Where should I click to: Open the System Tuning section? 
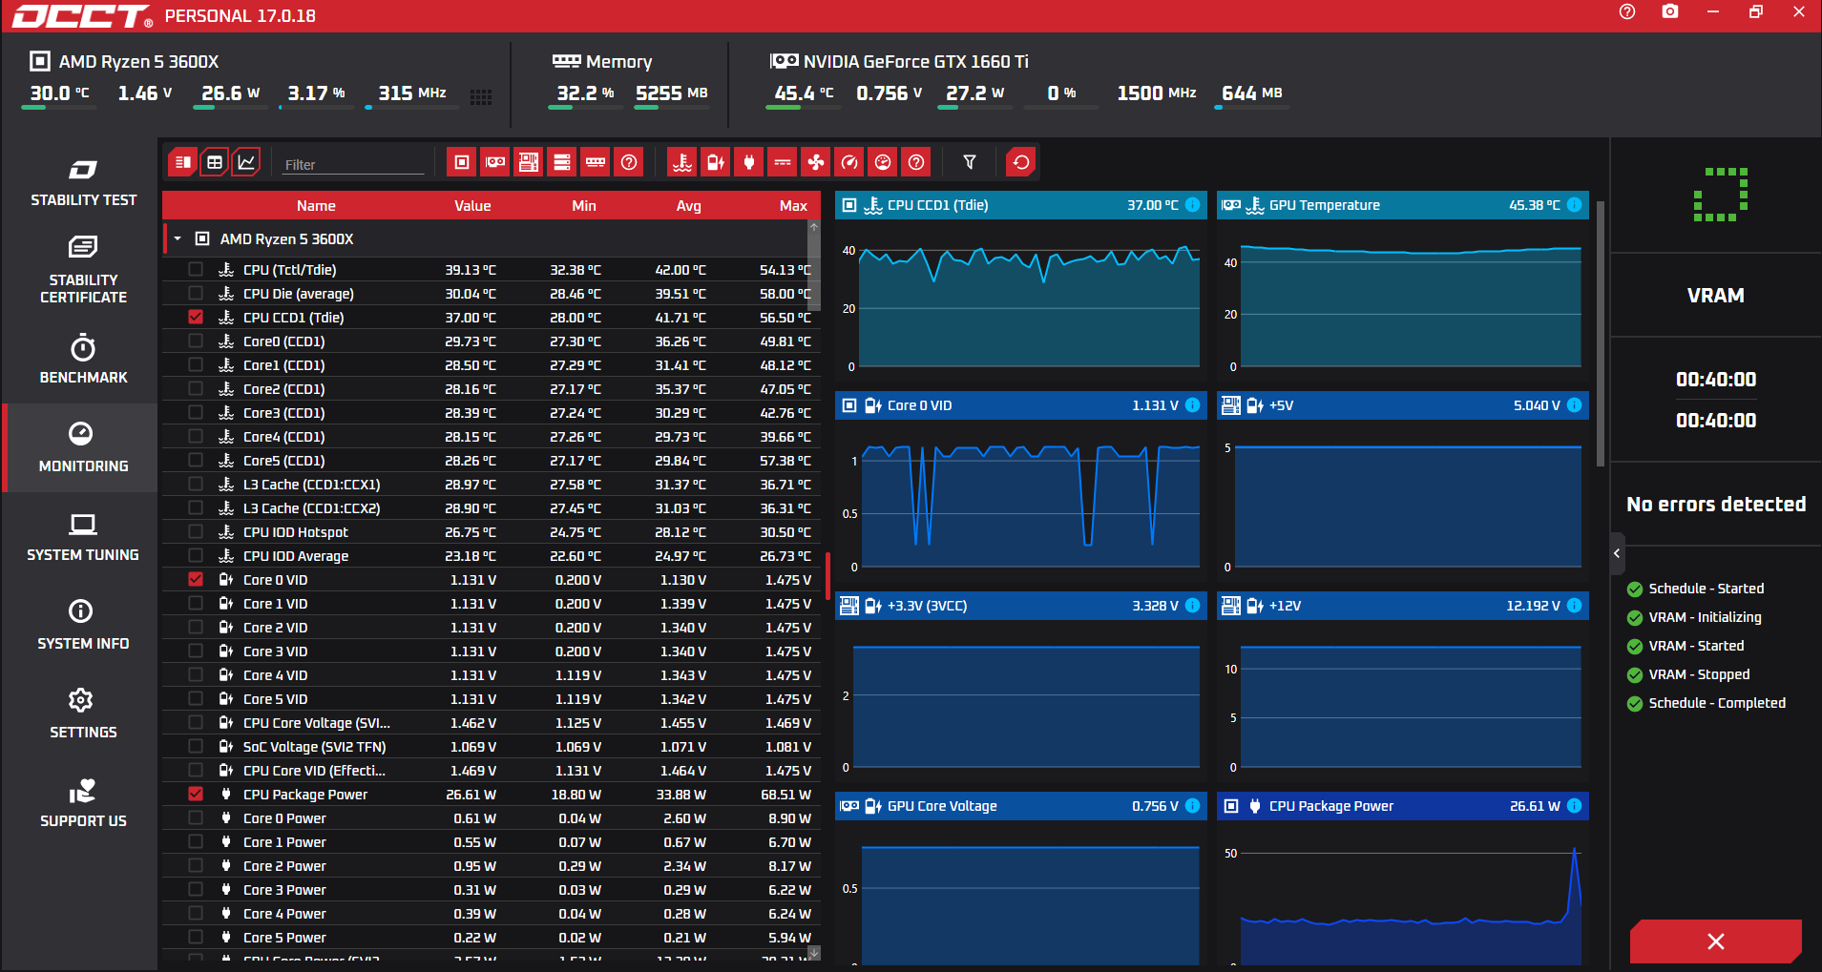click(x=83, y=537)
